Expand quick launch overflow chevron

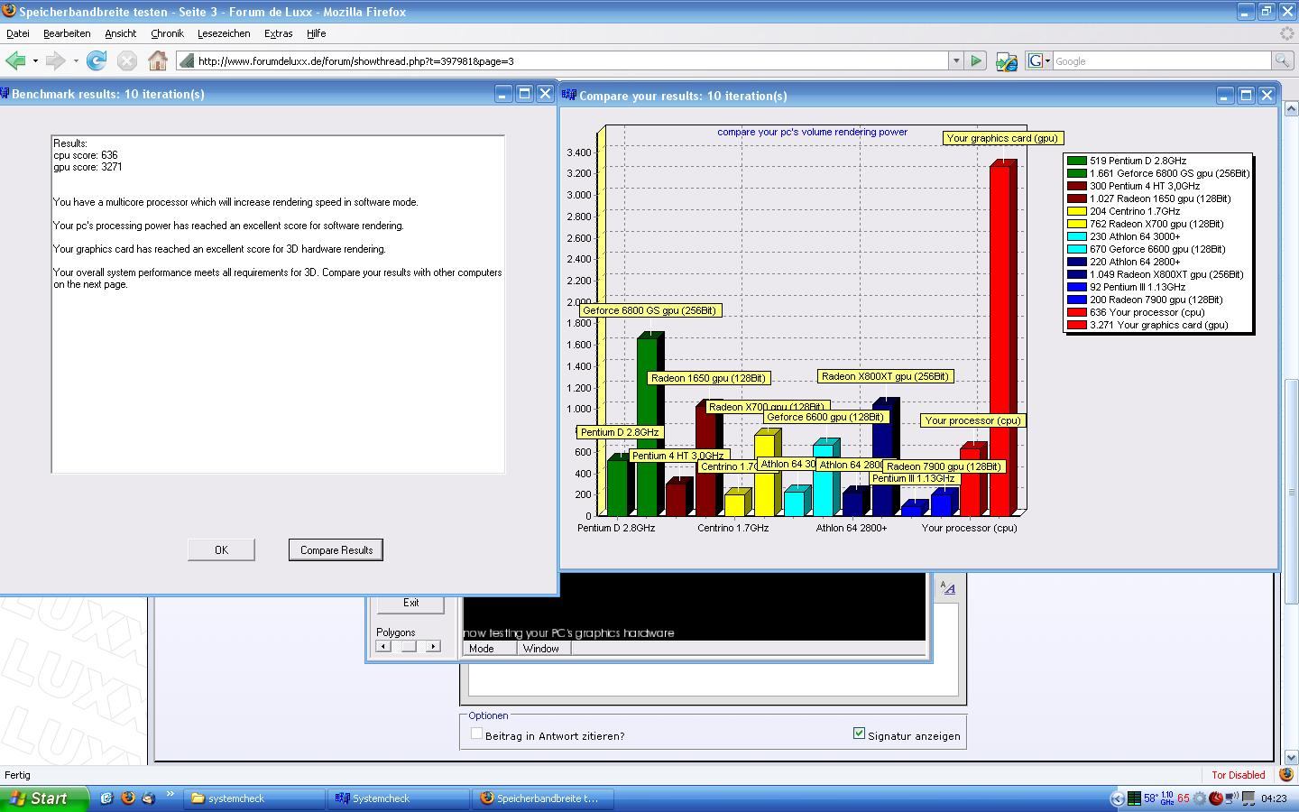pyautogui.click(x=170, y=794)
